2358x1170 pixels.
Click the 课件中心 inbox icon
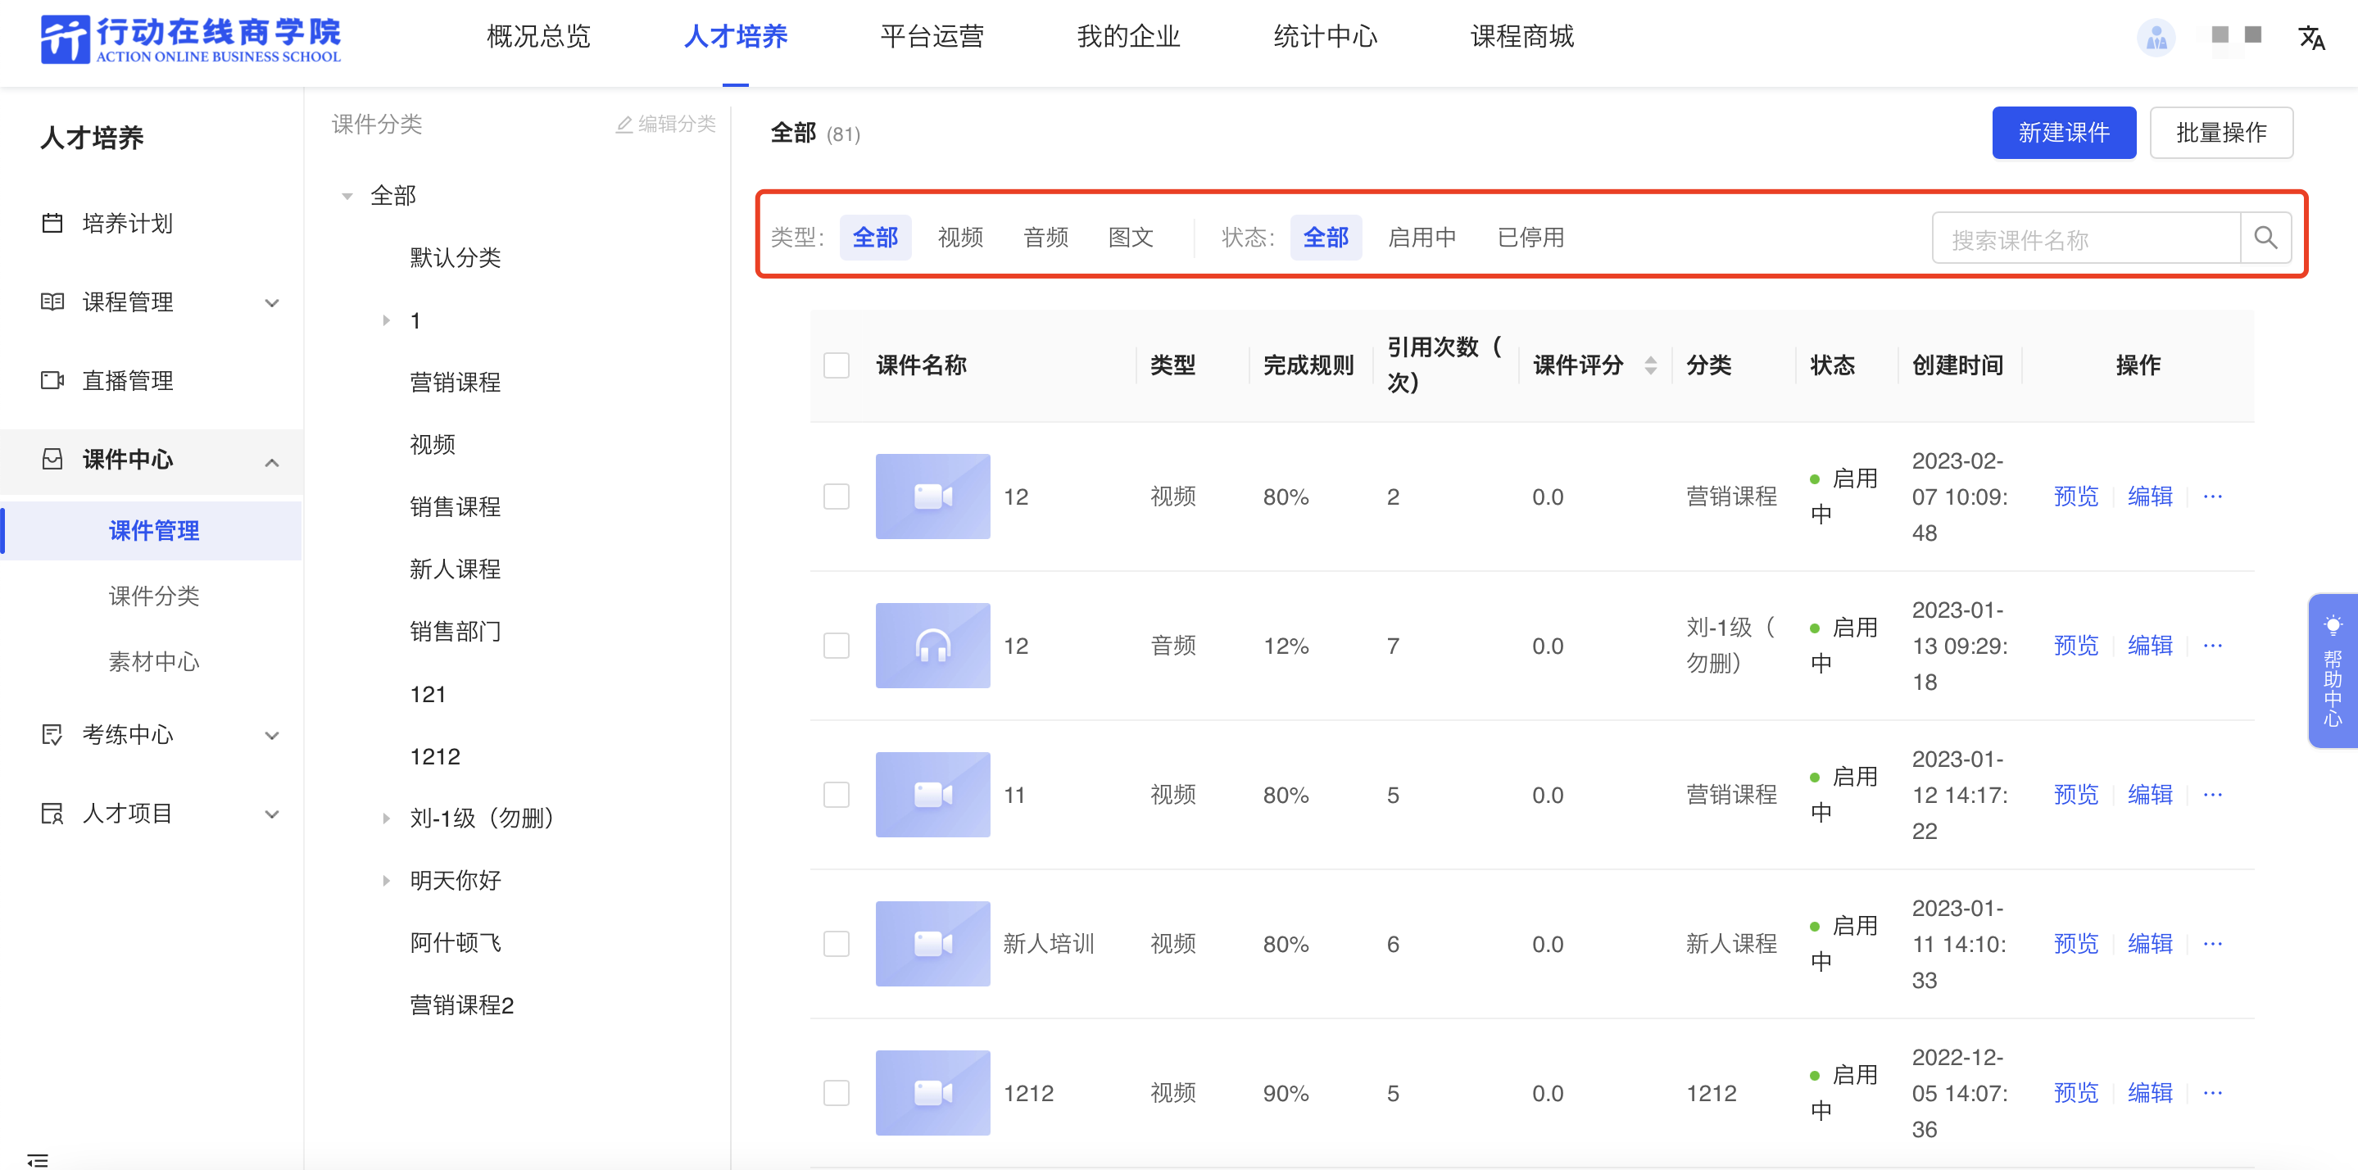[52, 460]
